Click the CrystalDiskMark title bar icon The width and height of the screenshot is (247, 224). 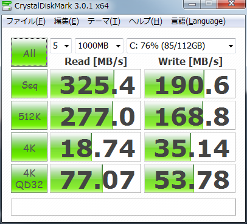click(7, 5)
